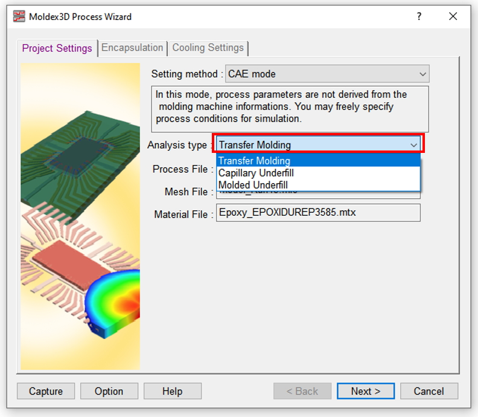This screenshot has width=478, height=417.
Task: Click the Process File label
Action: tap(183, 169)
